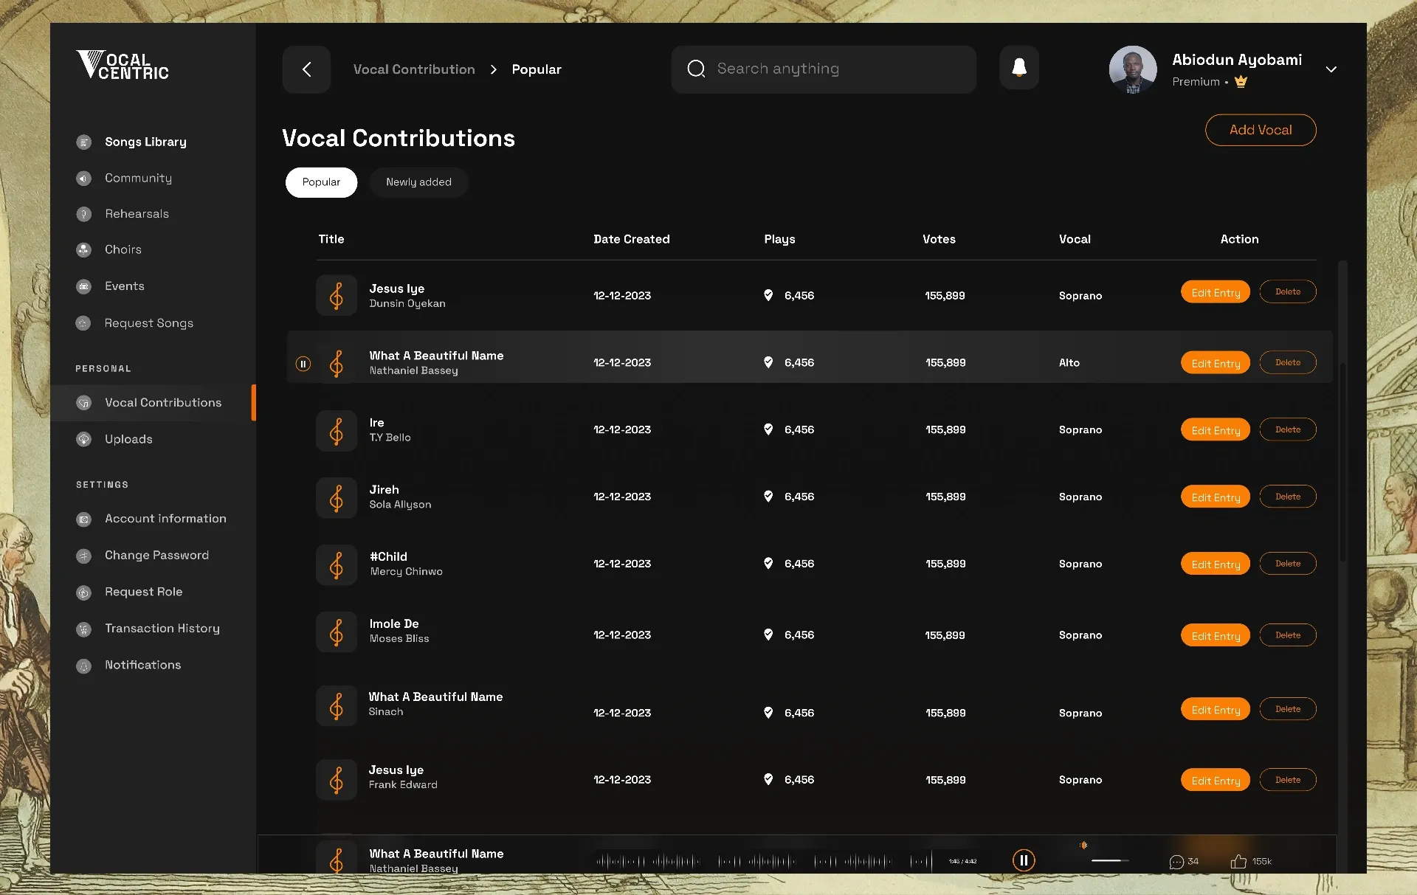This screenshot has height=895, width=1417.
Task: Click Choirs sidebar icon
Action: click(84, 249)
